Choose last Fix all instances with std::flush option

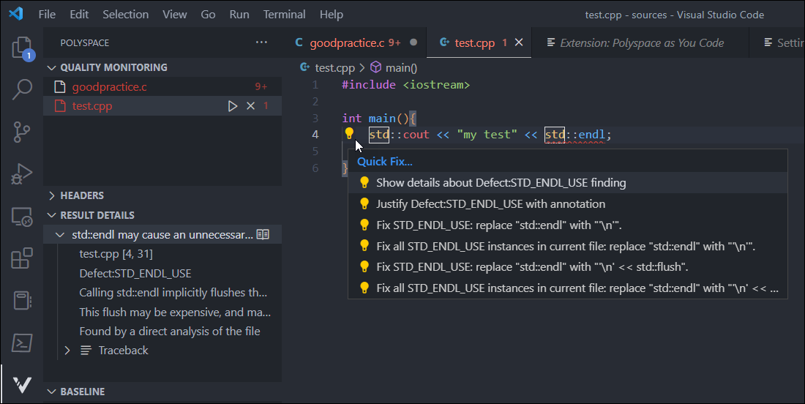pos(568,288)
